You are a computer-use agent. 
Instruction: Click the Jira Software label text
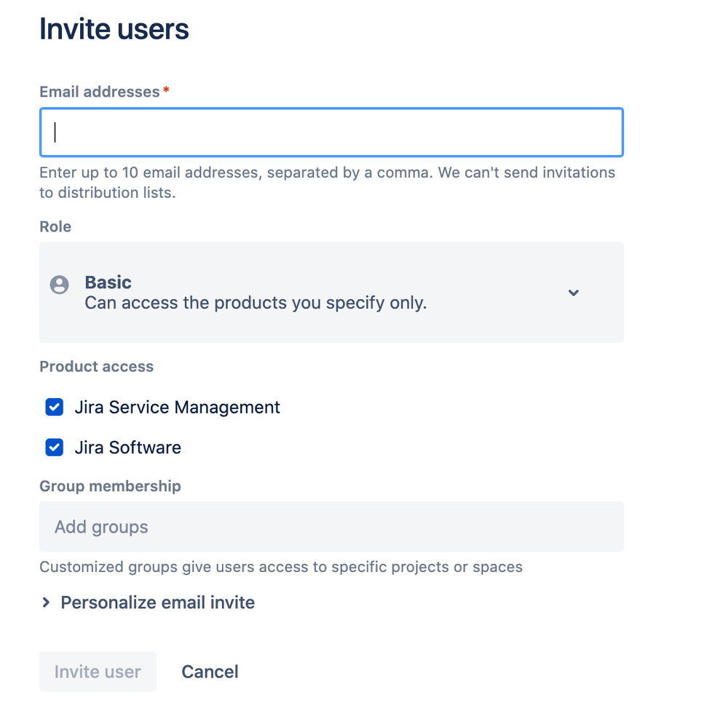(x=127, y=448)
